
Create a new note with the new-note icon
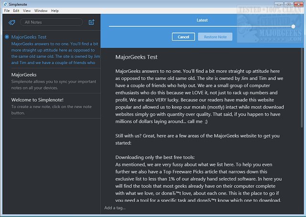point(91,22)
